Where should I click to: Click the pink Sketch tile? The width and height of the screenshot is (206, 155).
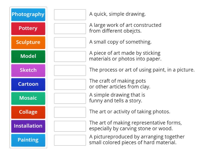tap(28, 71)
